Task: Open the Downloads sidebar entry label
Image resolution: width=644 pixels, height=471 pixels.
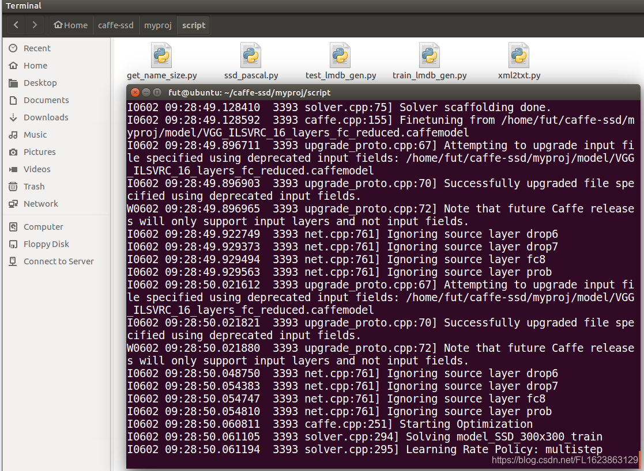Action: click(x=46, y=117)
